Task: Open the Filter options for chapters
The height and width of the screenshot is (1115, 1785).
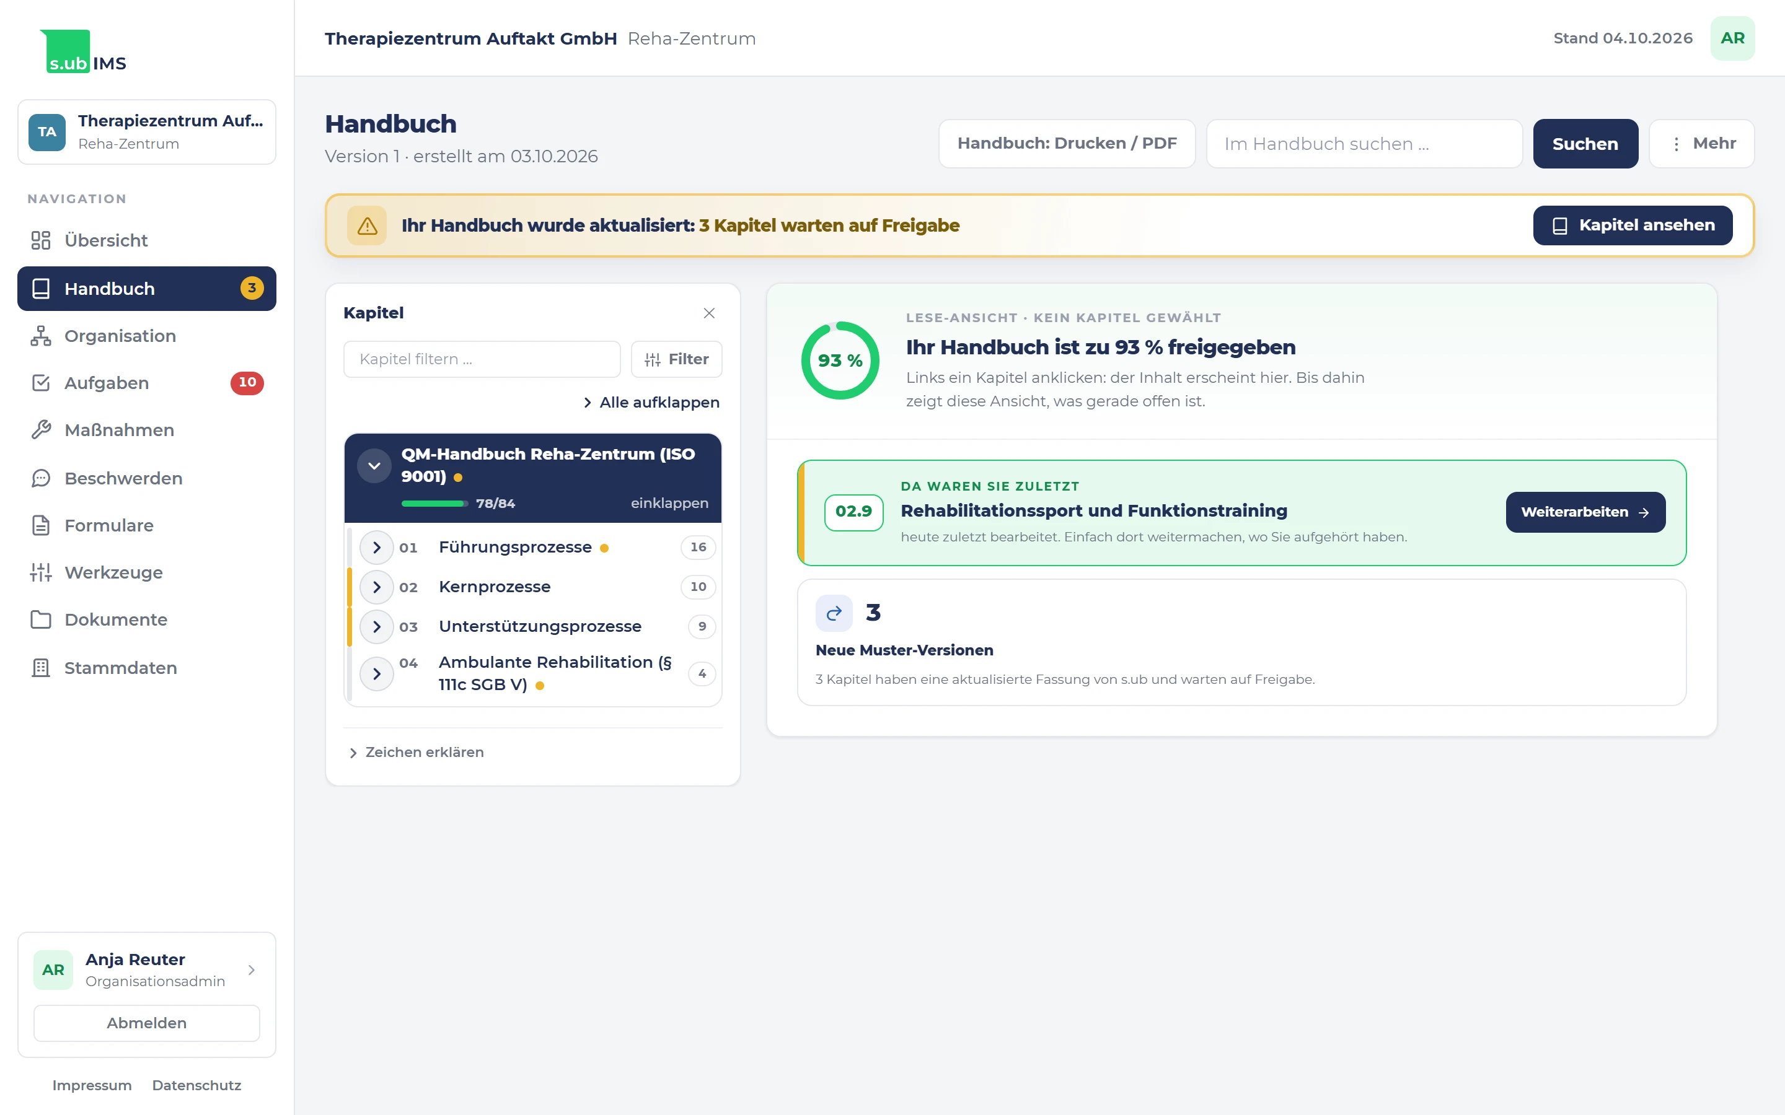Action: (x=676, y=359)
